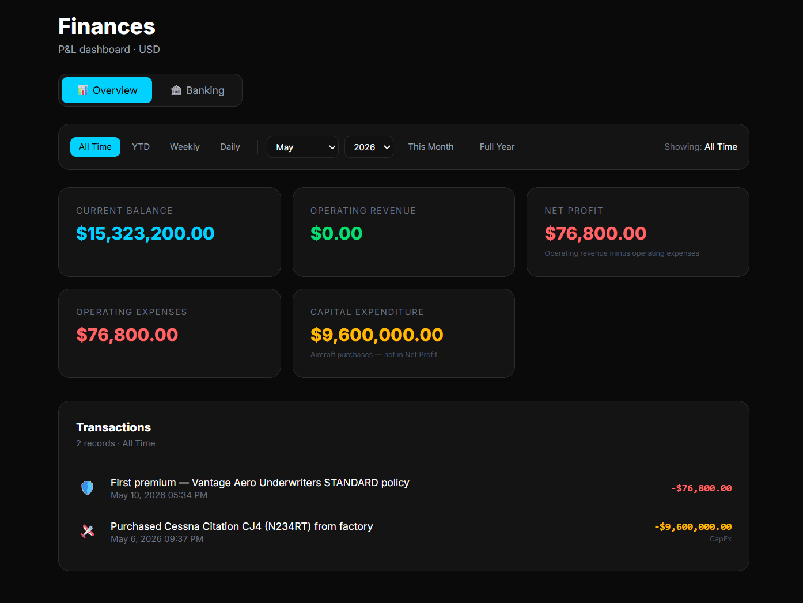Click the CapEx label under Cessna amount

721,539
